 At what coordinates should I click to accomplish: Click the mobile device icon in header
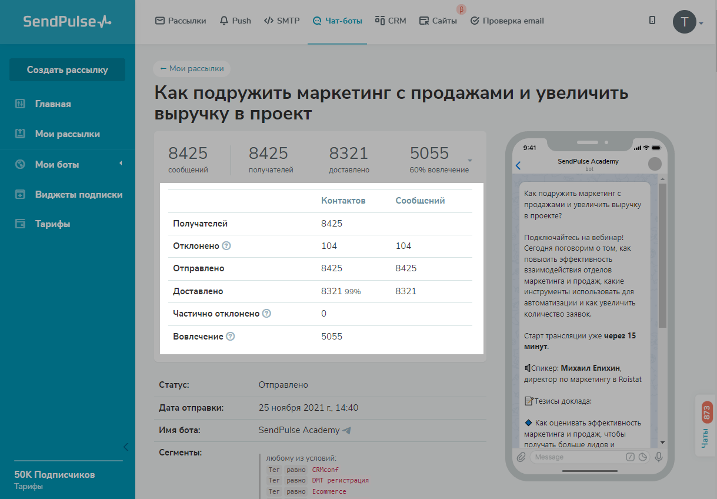coord(652,21)
